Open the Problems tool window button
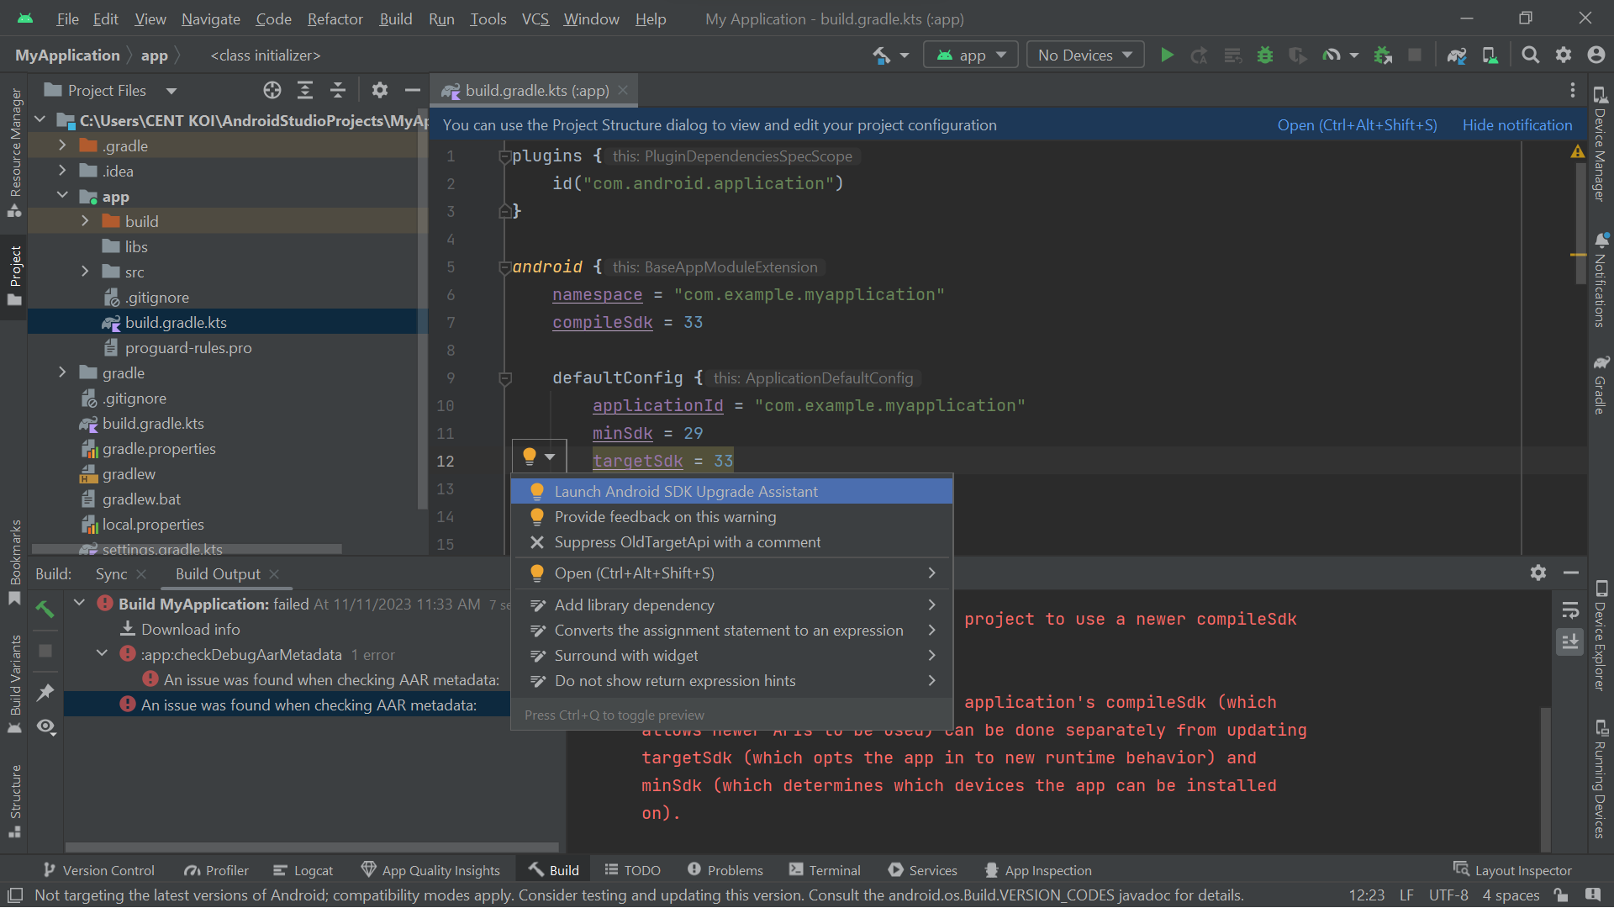Screen dimensions: 1614x908 725,870
